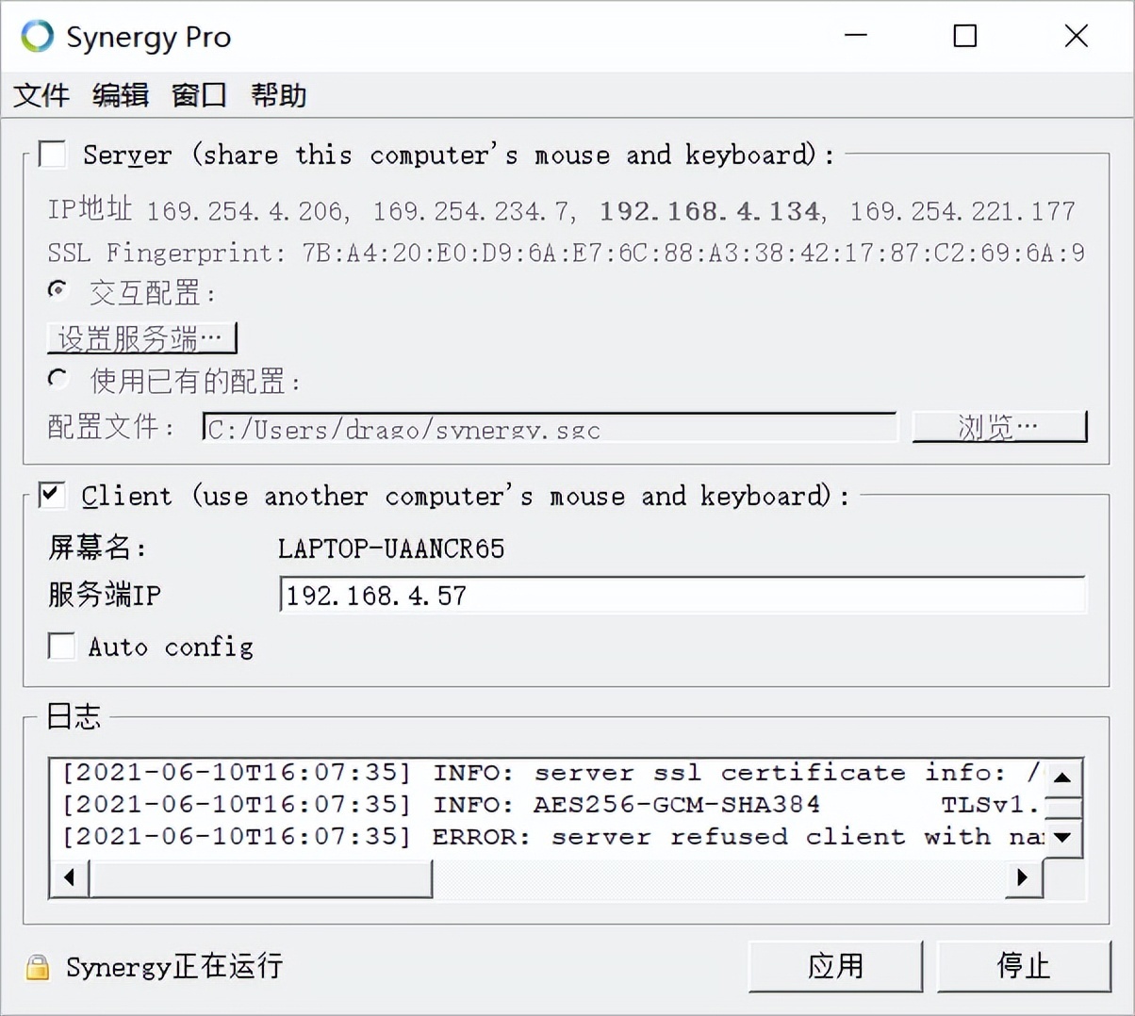Click the SSL Fingerprint value
The width and height of the screenshot is (1135, 1016).
693,253
